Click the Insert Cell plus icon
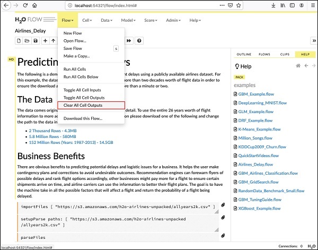Image resolution: width=318 pixels, height=250 pixels. click(46, 40)
